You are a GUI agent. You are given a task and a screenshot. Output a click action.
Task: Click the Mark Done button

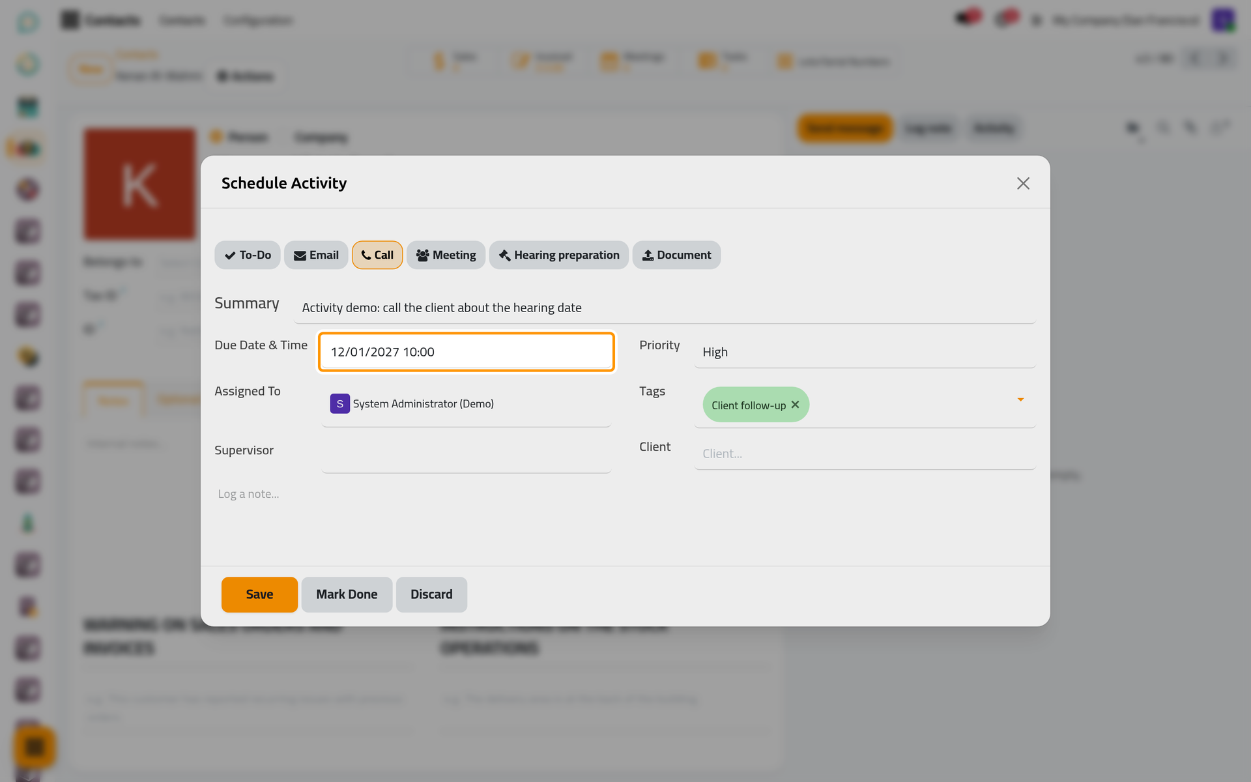(347, 594)
